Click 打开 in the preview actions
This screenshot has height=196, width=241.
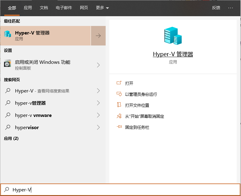[x=129, y=83]
